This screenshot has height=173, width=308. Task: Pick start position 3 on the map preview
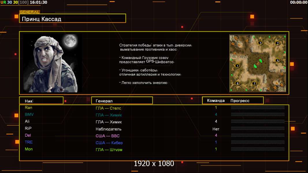(x=260, y=43)
